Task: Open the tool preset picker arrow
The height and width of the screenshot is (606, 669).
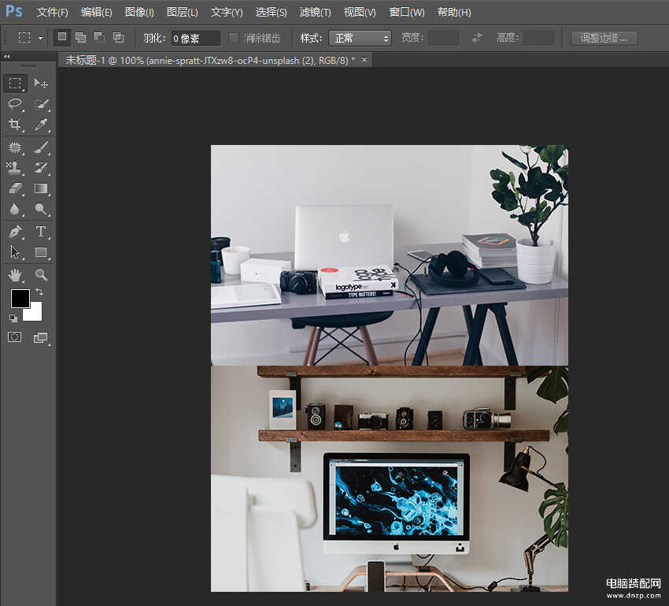Action: click(x=40, y=38)
